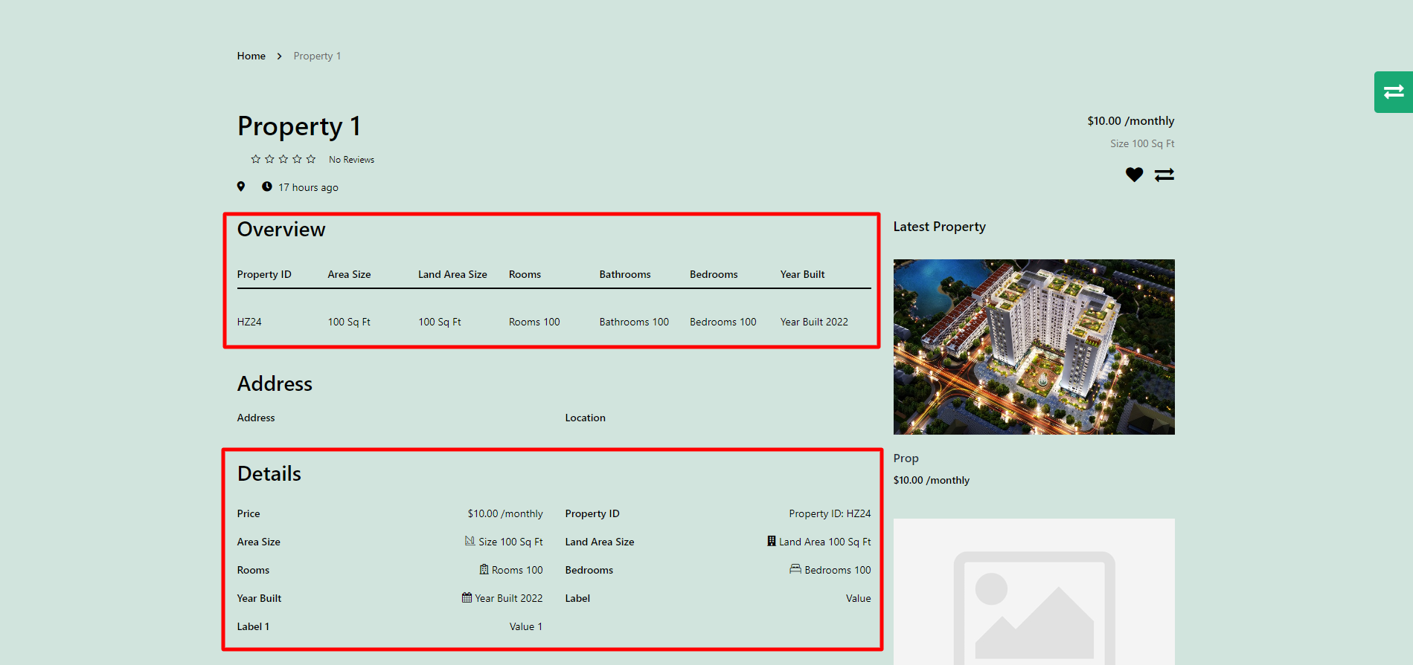Click the Value 1 entry in Details
This screenshot has width=1413, height=665.
[526, 626]
